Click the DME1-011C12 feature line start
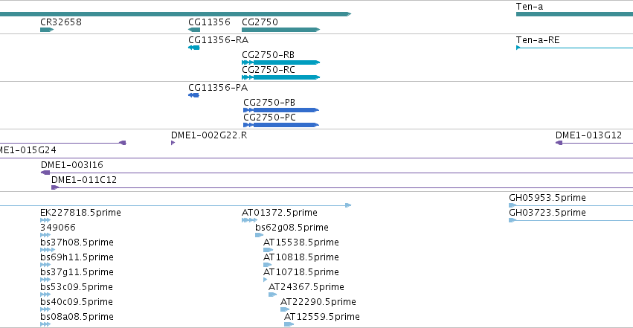 [x=55, y=187]
